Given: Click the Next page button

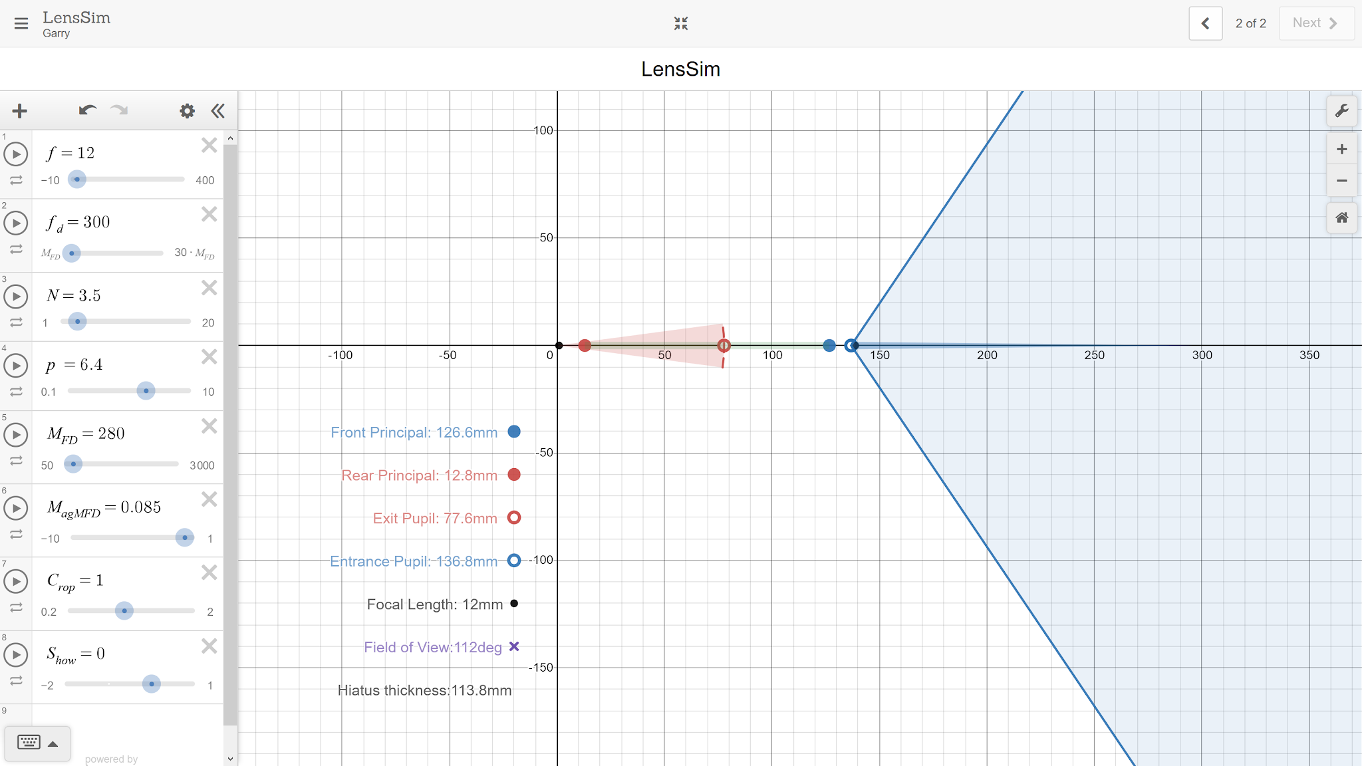Looking at the screenshot, I should (1315, 24).
